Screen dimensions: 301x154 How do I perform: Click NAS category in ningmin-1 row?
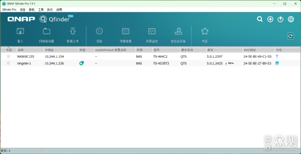click(x=139, y=63)
